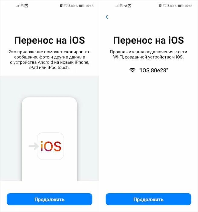Tap the cellular signal bars on the Wi-Fi connection screen
The height and width of the screenshot is (212, 198).
117,6
